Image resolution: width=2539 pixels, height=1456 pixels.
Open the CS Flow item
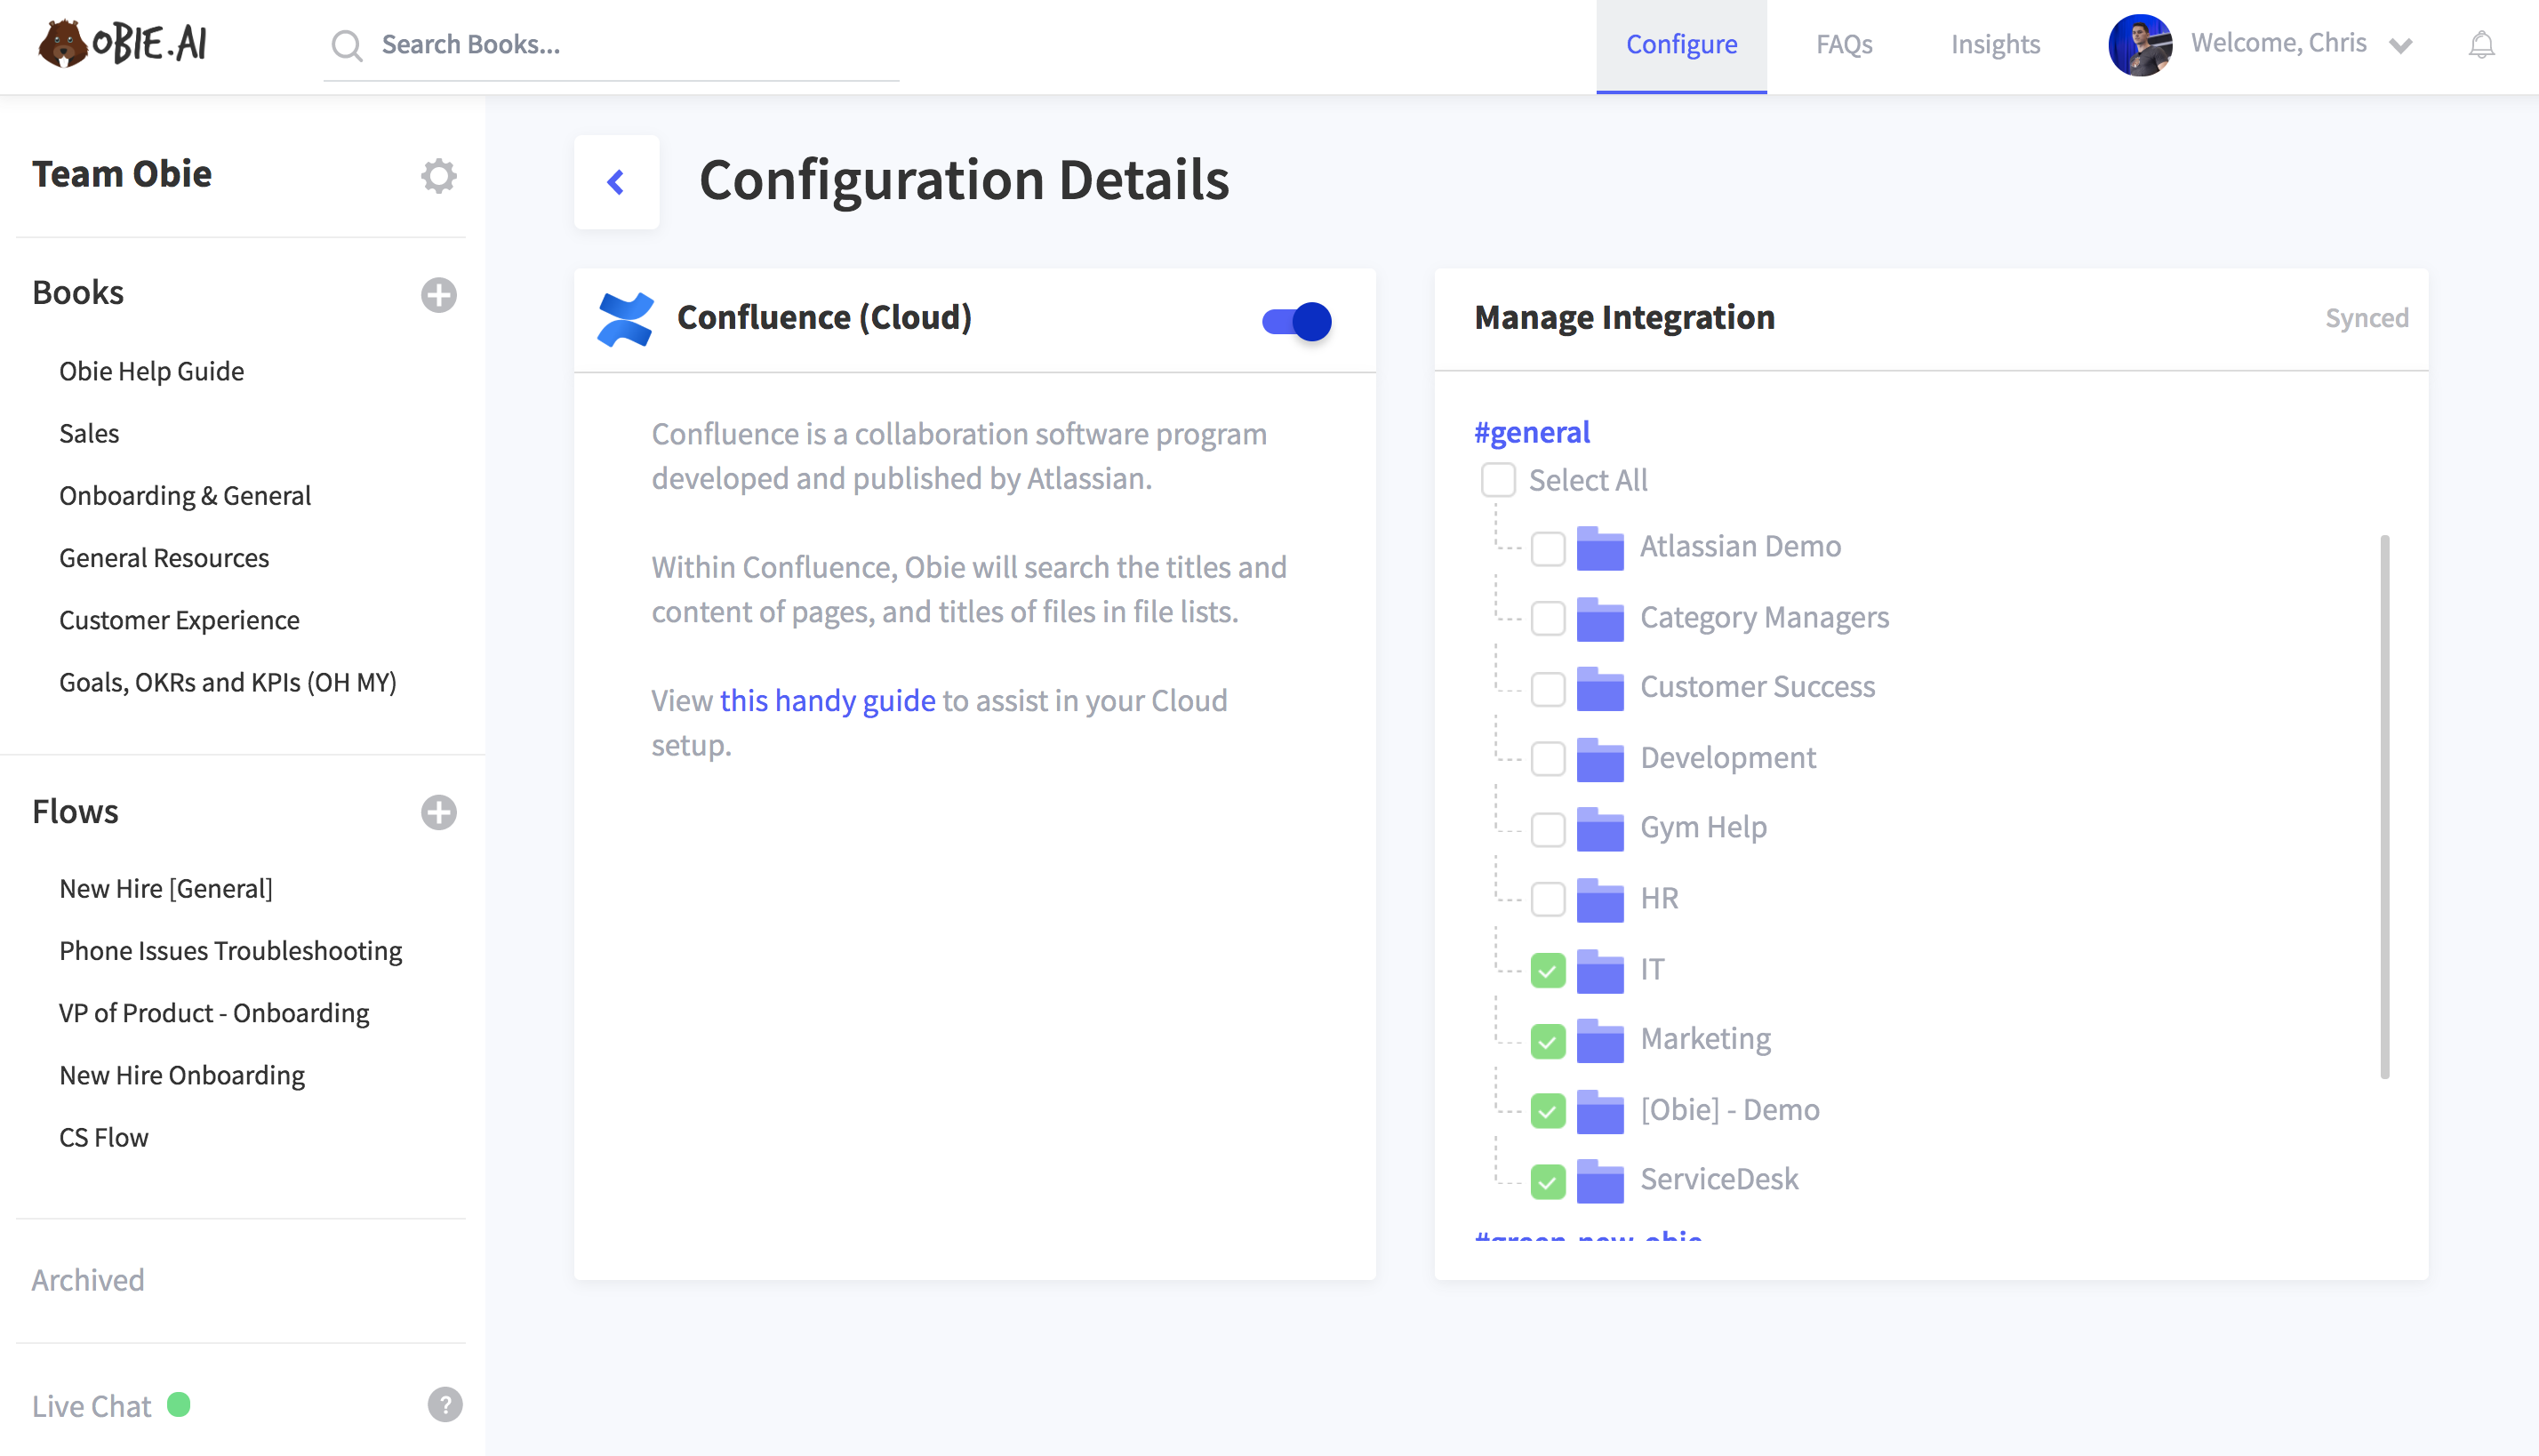pos(104,1137)
